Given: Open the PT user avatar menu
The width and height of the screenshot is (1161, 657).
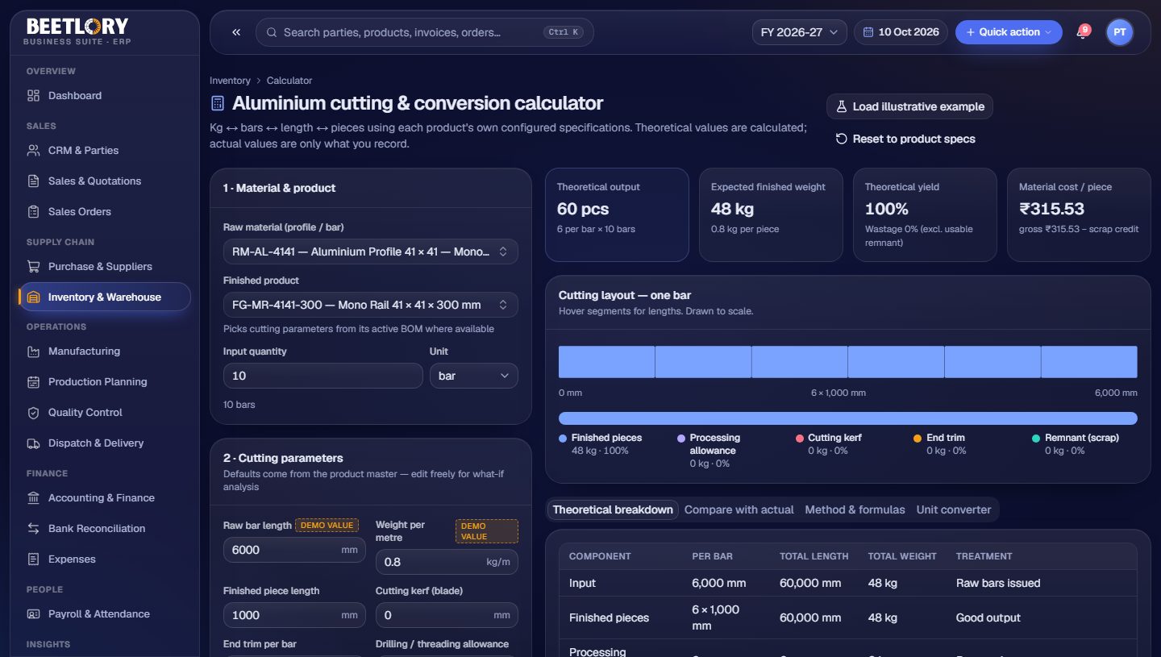Looking at the screenshot, I should point(1119,32).
